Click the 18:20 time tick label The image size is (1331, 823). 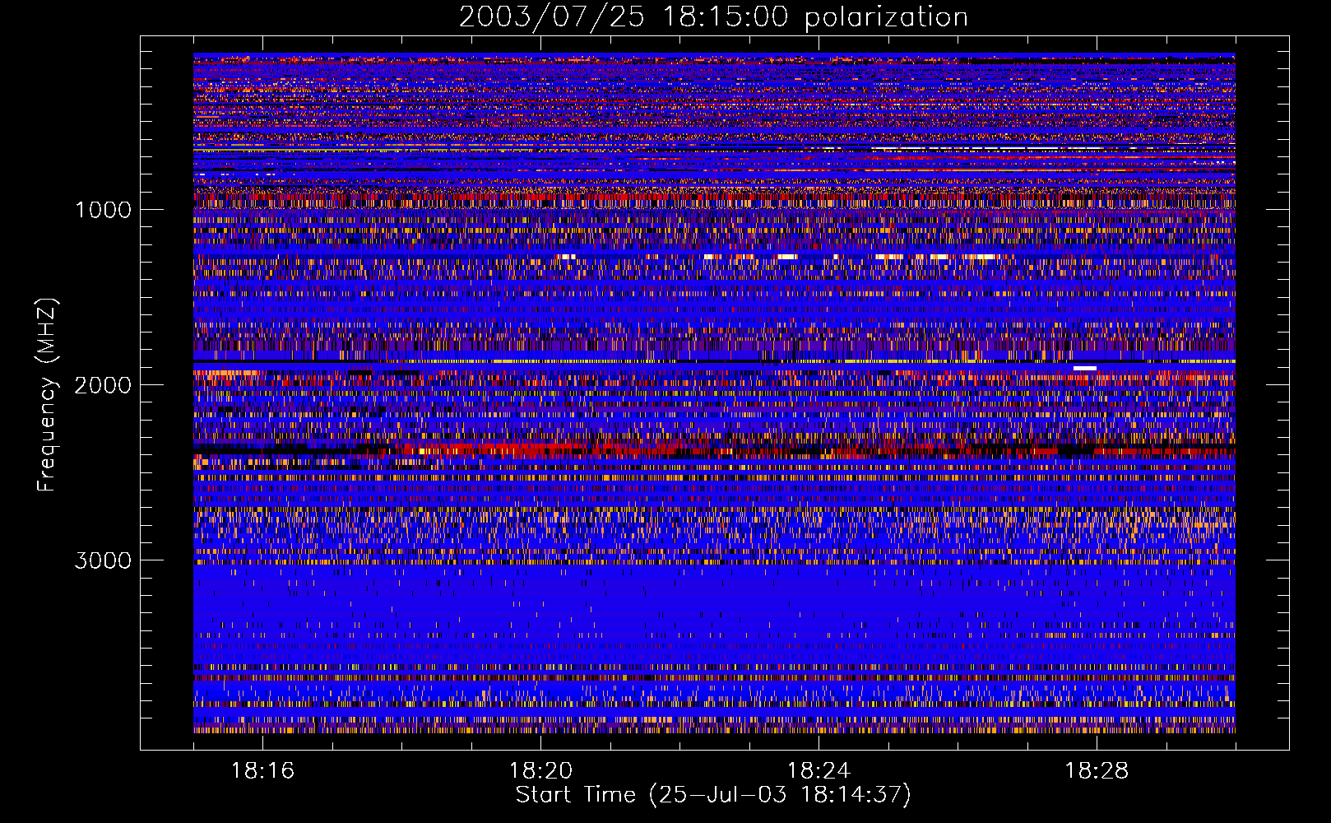540,771
